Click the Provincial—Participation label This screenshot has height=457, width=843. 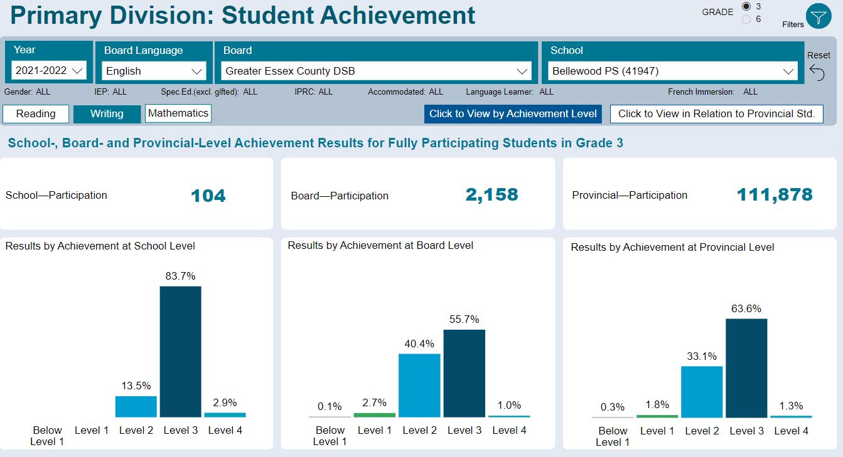(630, 195)
